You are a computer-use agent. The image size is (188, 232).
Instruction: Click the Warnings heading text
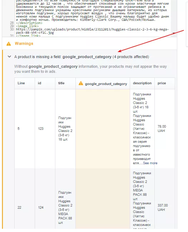pyautogui.click(x=24, y=43)
